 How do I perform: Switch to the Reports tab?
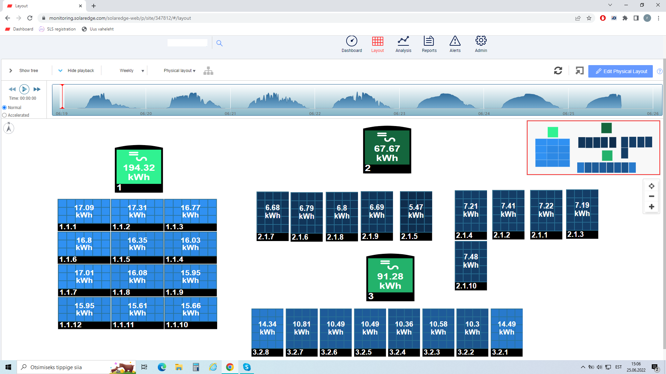[x=429, y=44]
